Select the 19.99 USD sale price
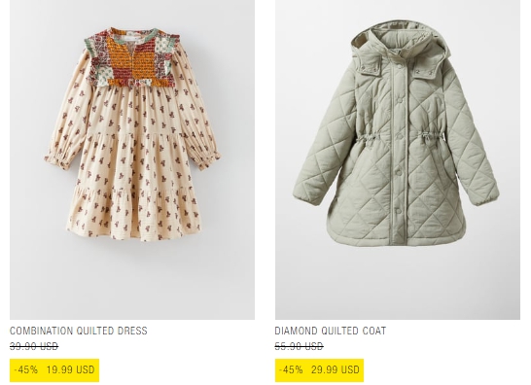Viewport: 531px width, 385px height. point(70,369)
